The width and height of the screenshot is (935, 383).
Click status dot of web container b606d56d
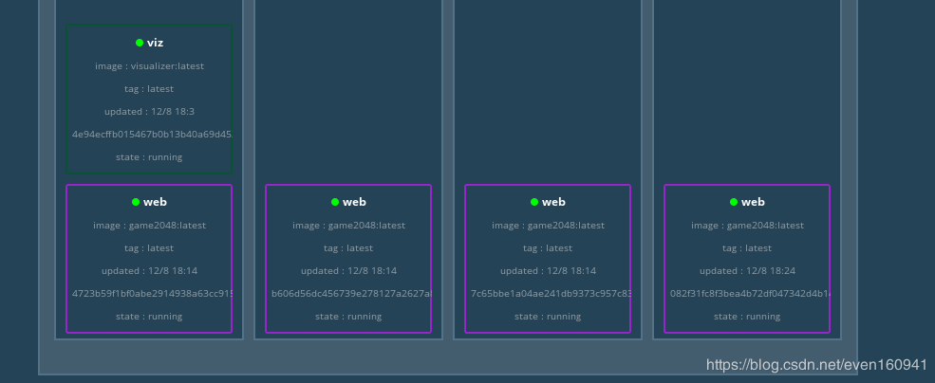[x=335, y=202]
